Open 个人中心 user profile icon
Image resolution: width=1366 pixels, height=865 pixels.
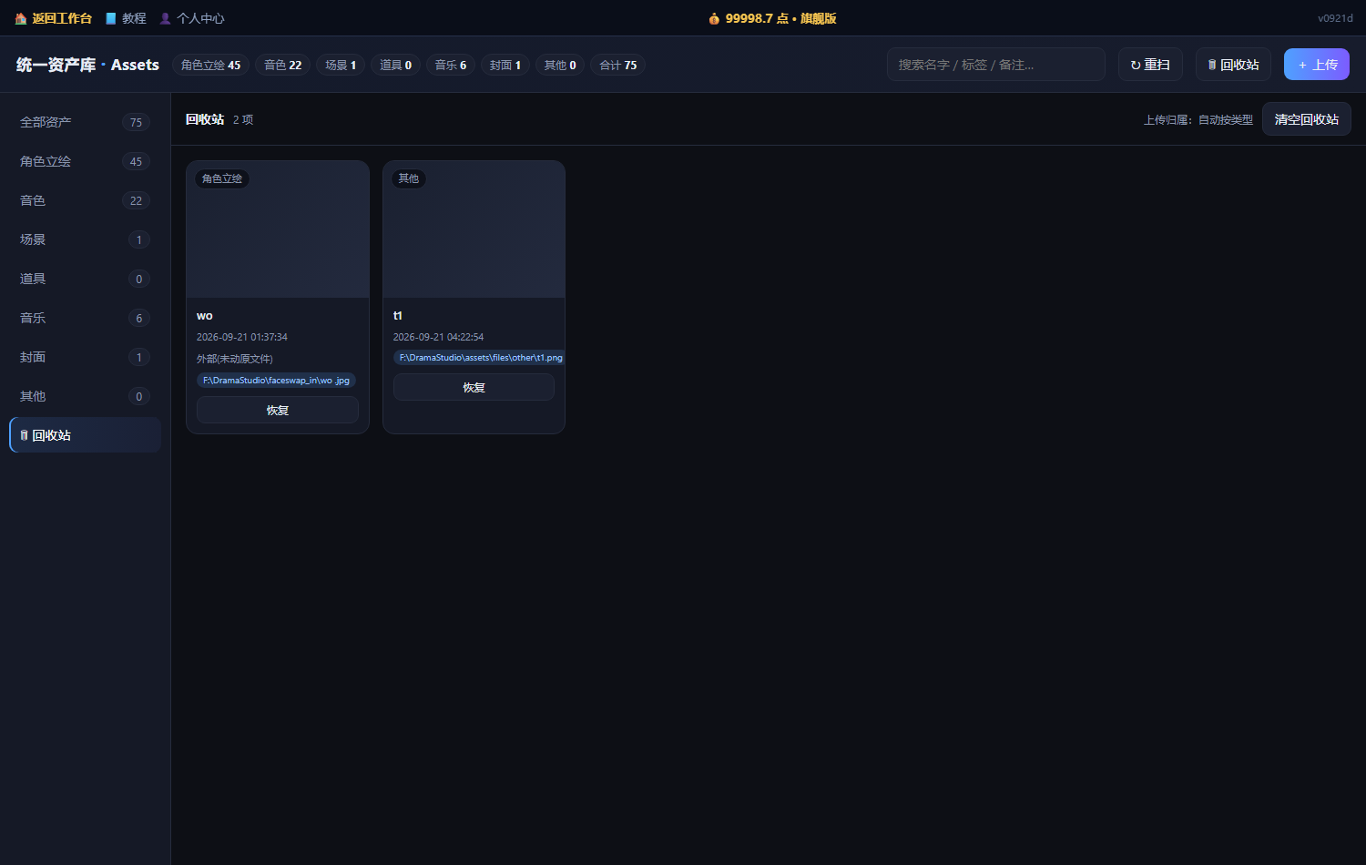(166, 18)
